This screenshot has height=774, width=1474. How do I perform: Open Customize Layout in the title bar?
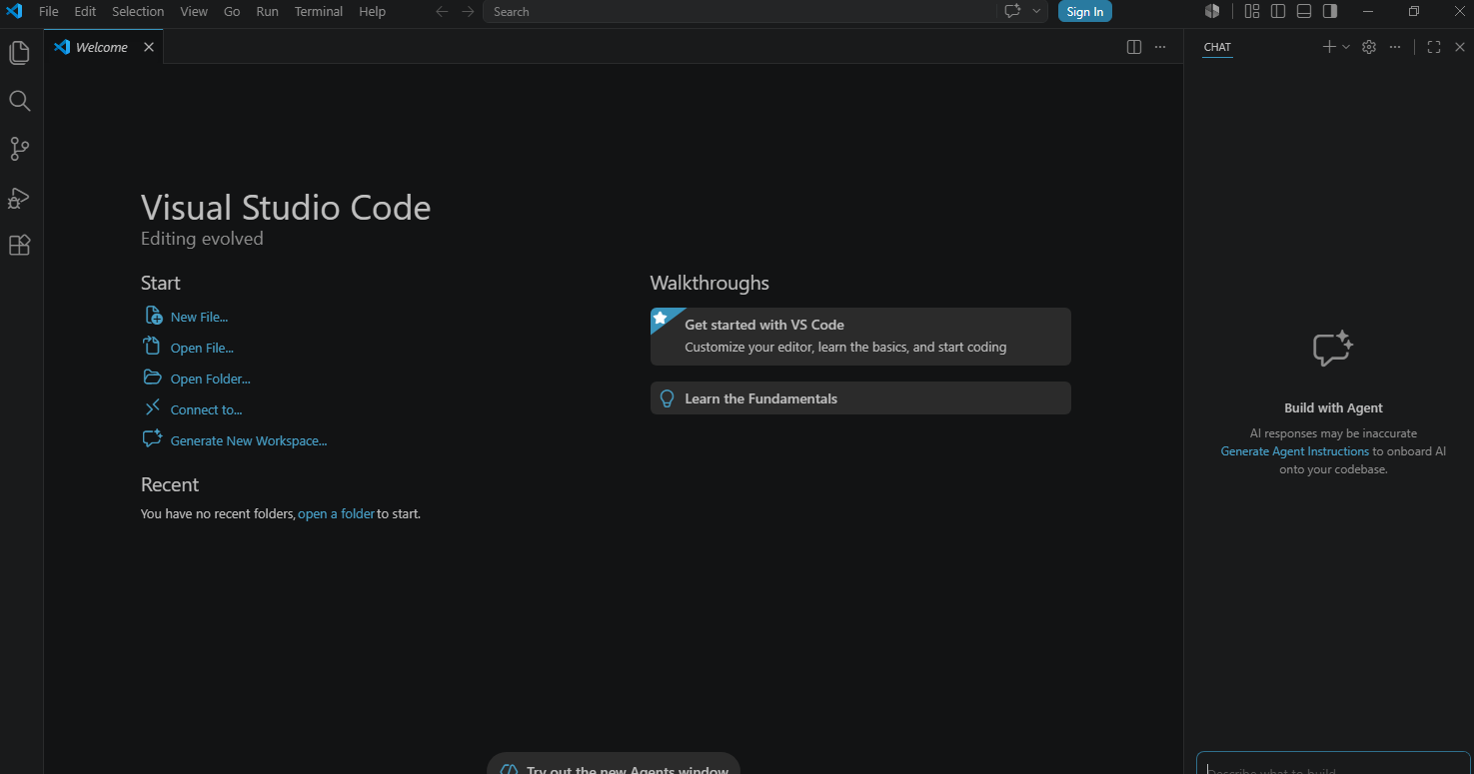click(1252, 12)
